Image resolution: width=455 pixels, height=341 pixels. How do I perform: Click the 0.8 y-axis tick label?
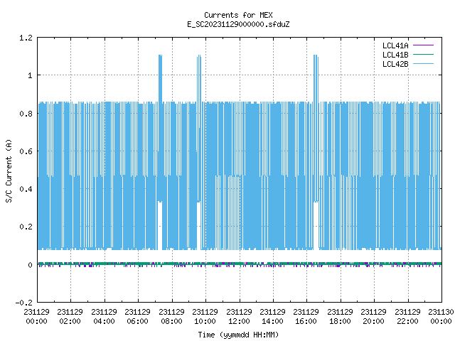tap(26, 114)
